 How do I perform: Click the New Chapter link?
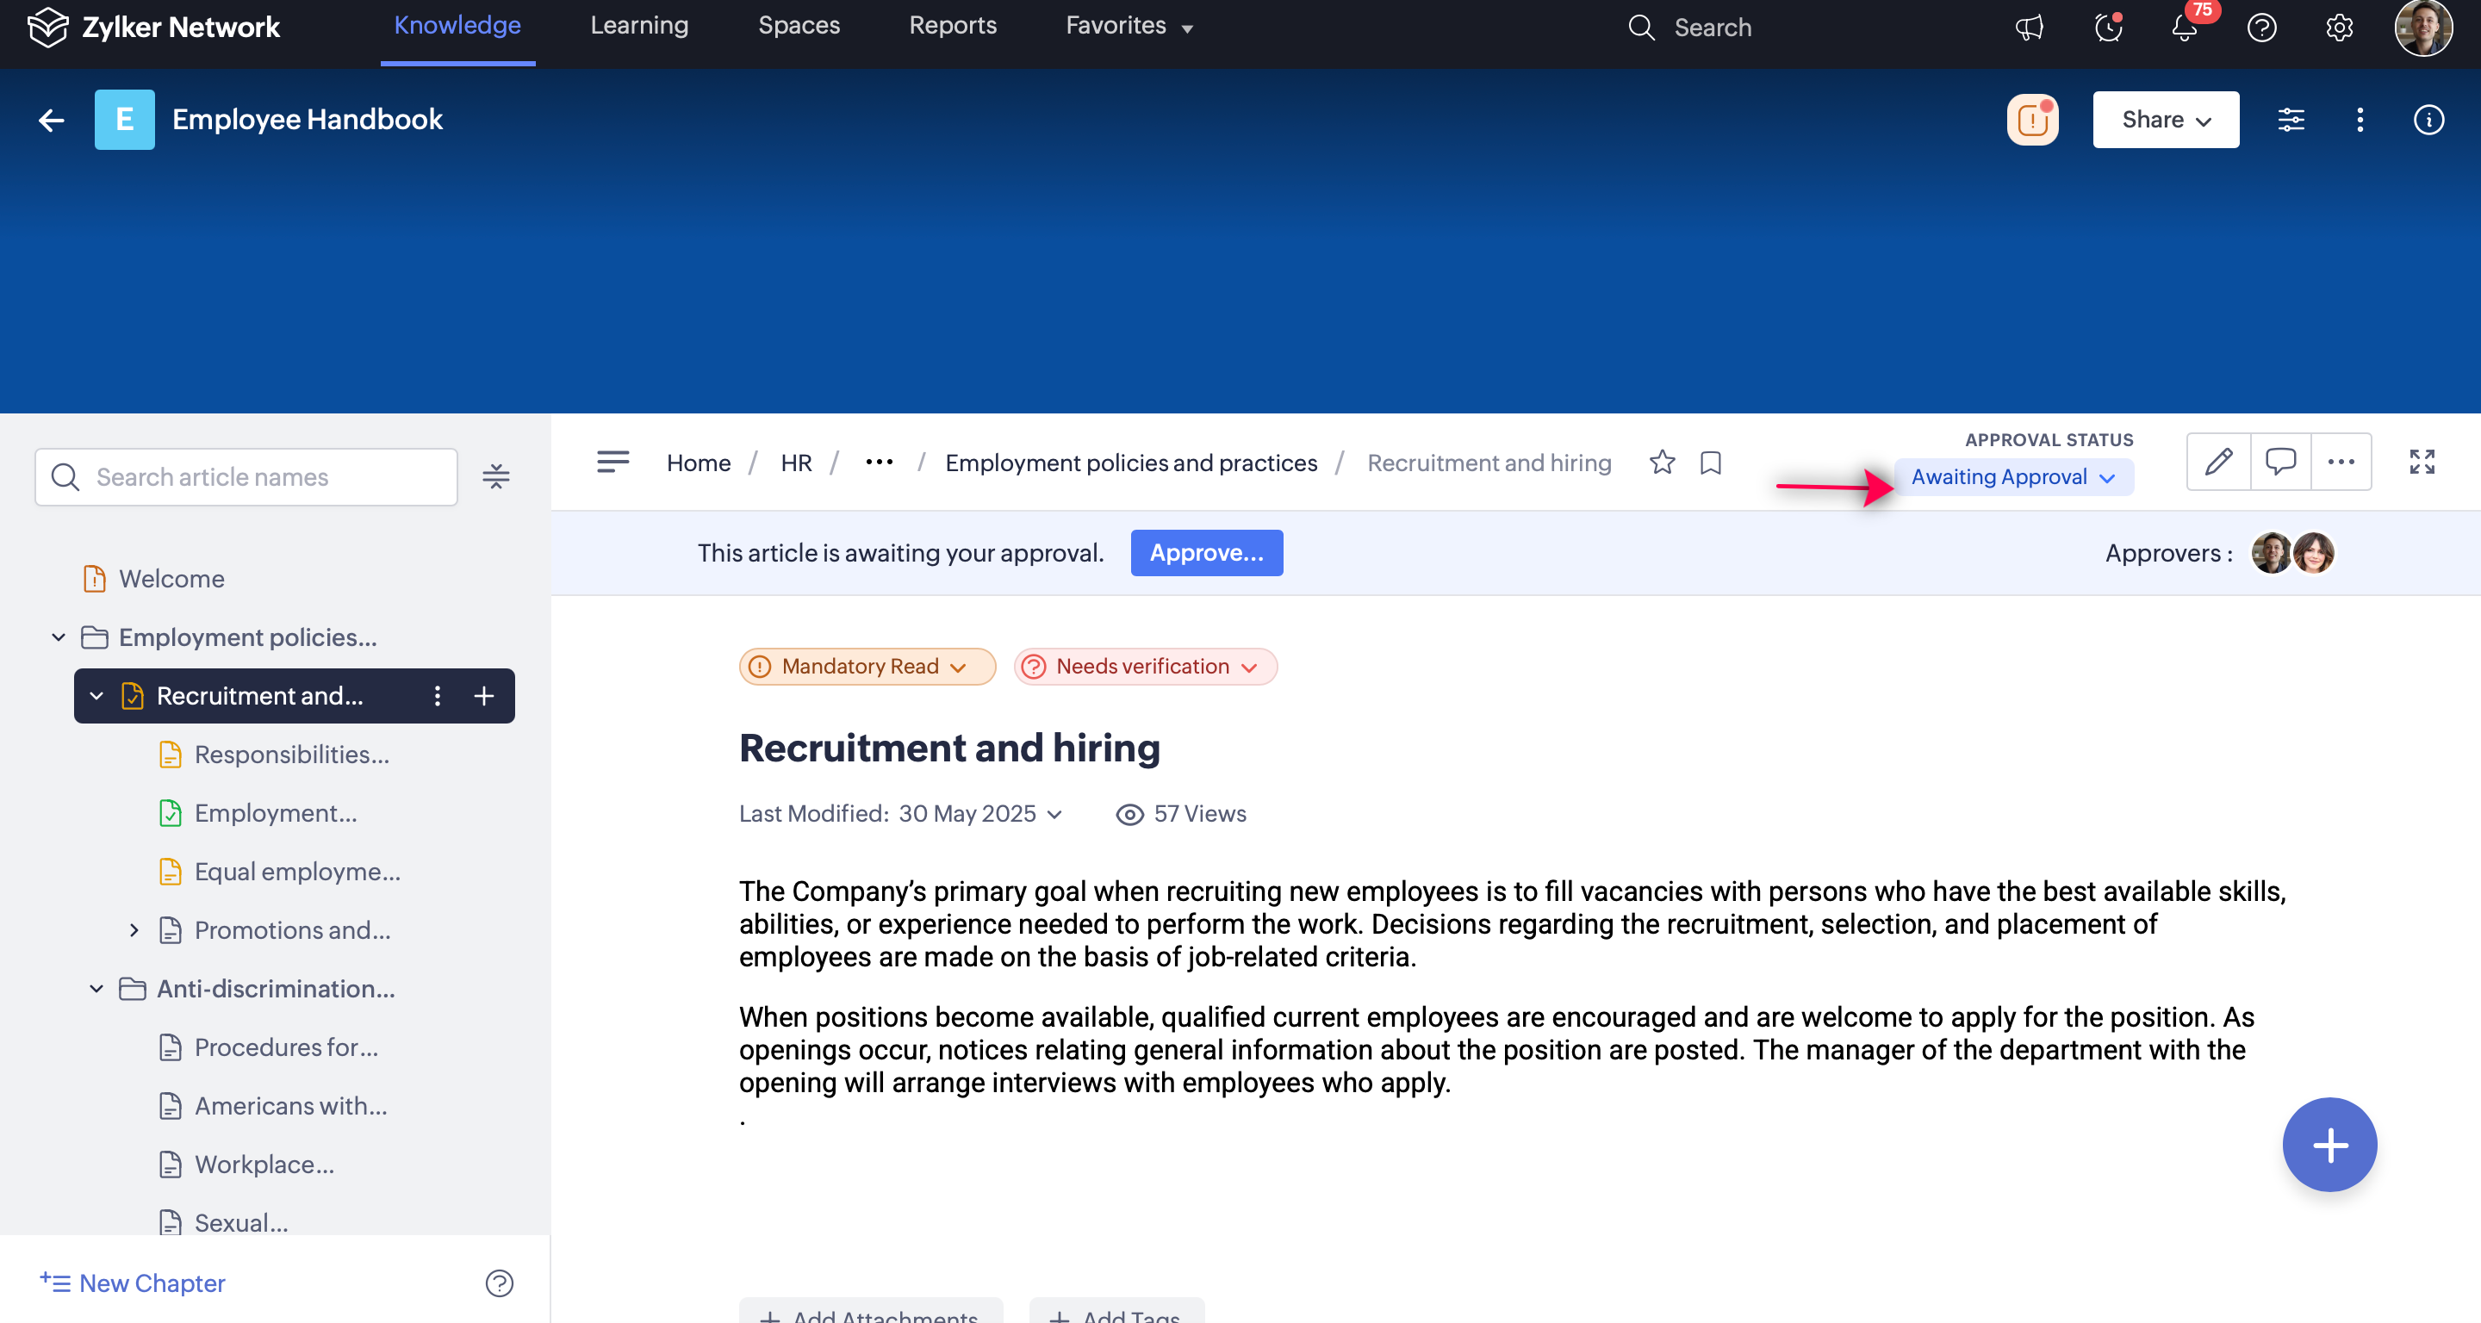(133, 1283)
